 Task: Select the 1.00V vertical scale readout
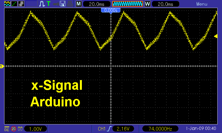(36, 129)
